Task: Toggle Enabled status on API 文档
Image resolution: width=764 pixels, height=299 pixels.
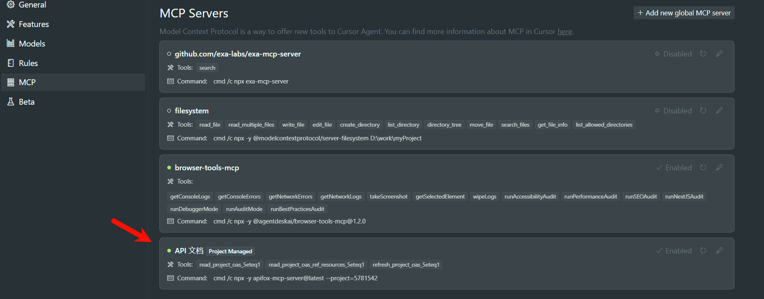Action: [x=674, y=250]
